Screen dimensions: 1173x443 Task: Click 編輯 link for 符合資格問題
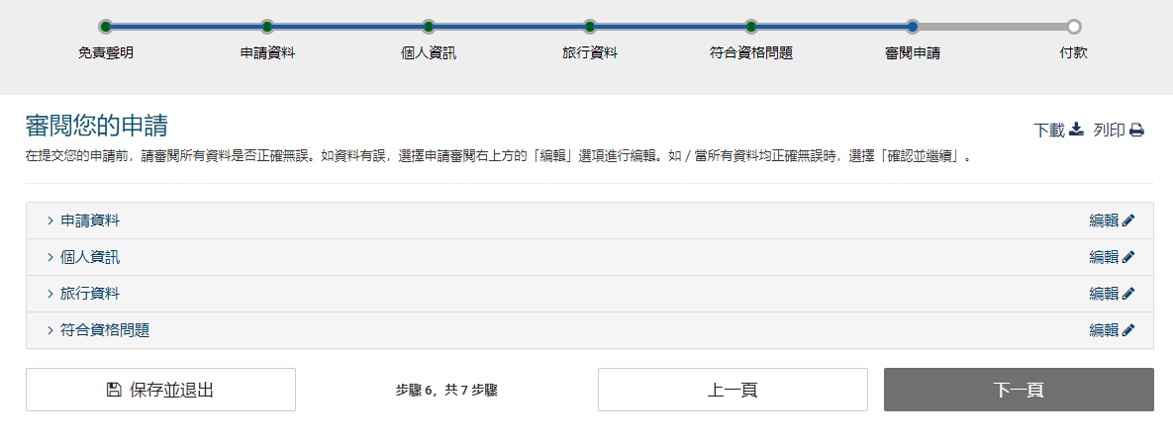1104,330
